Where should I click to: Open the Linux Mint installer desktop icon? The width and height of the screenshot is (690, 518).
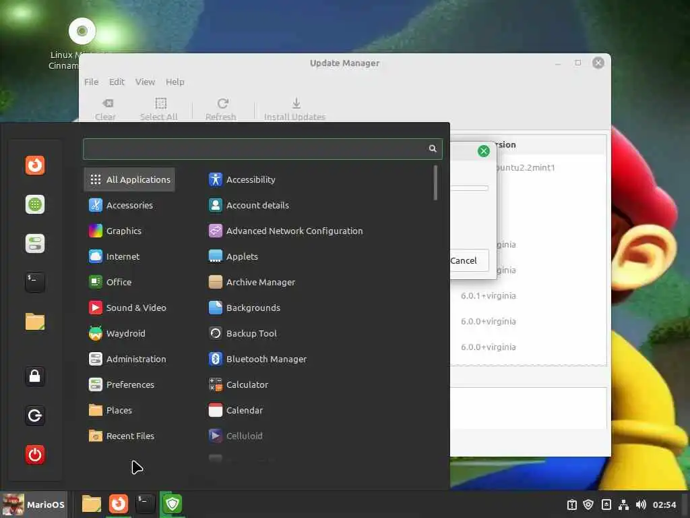tap(82, 44)
